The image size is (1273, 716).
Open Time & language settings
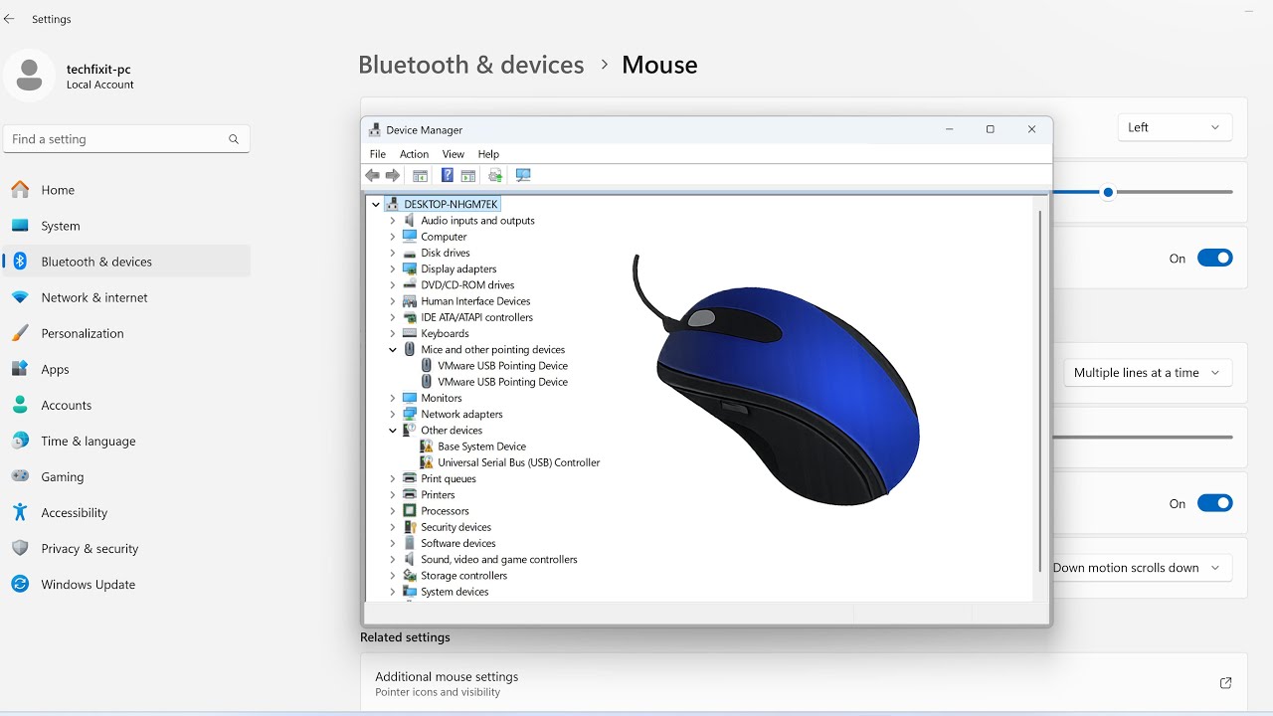click(x=126, y=441)
